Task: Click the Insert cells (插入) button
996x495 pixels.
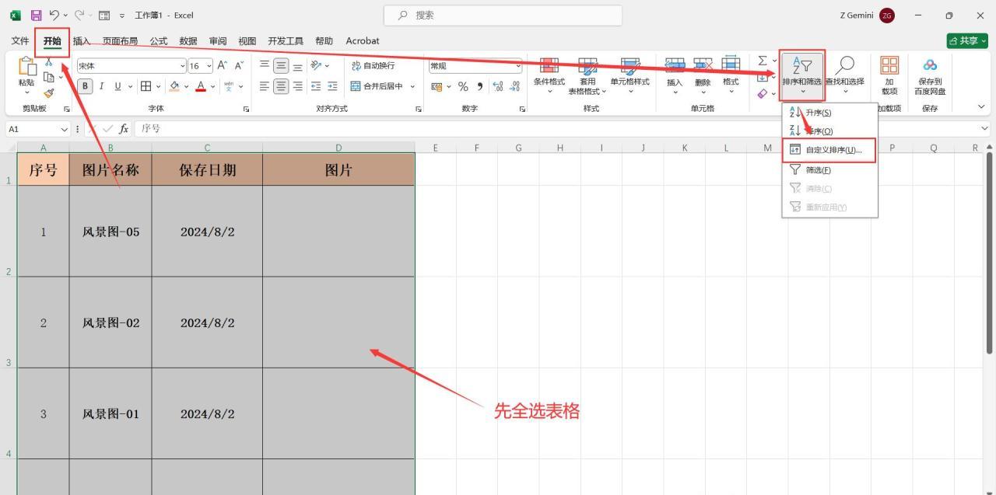Action: coord(675,75)
